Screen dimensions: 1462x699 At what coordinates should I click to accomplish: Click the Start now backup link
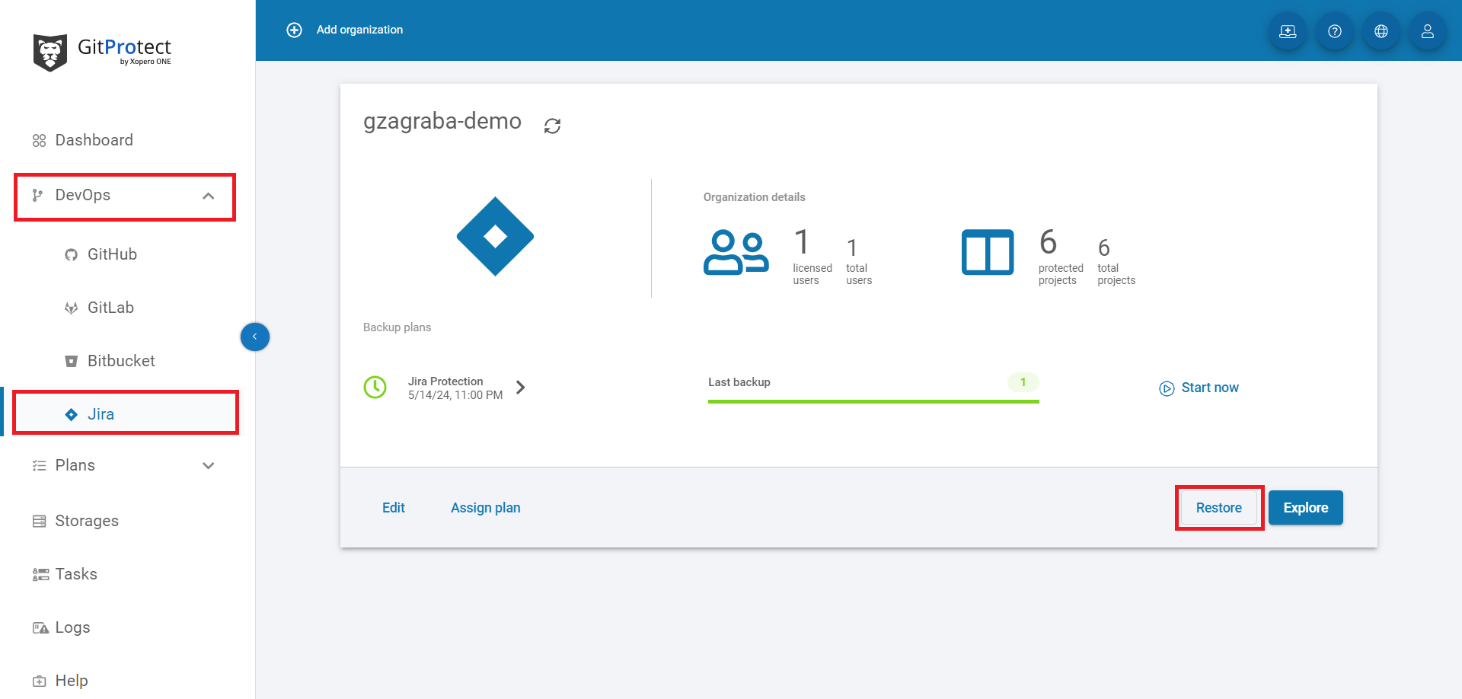(1209, 388)
